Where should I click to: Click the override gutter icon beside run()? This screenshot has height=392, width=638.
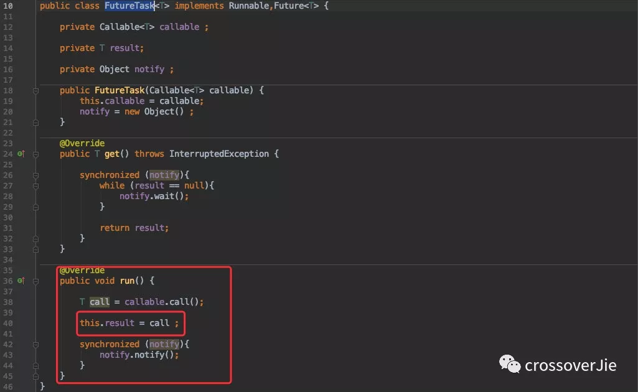pyautogui.click(x=21, y=281)
